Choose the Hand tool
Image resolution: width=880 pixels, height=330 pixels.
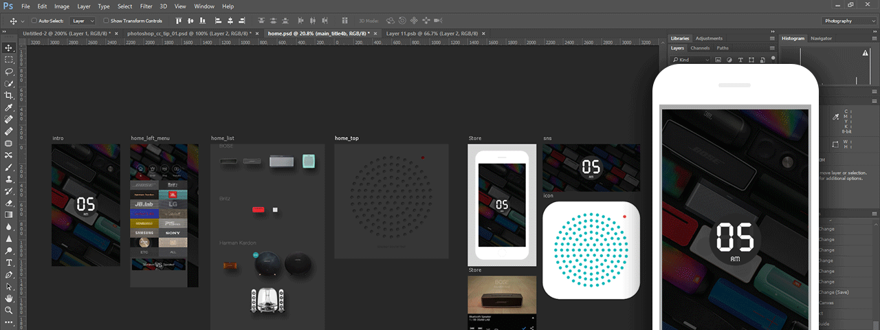pyautogui.click(x=9, y=298)
